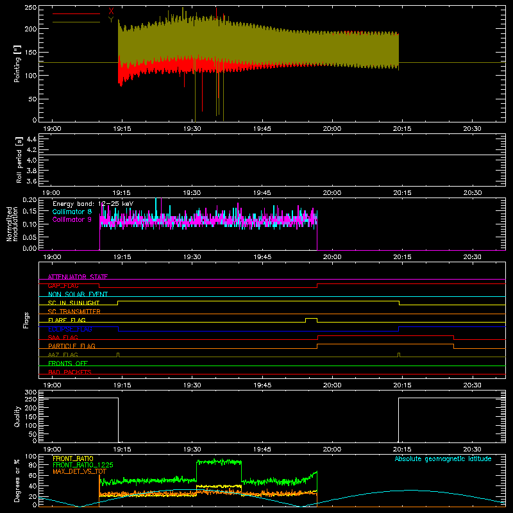Screen dimensions: 513x513
Task: Click the 250 tick label on Pointing axis
Action: click(x=31, y=7)
